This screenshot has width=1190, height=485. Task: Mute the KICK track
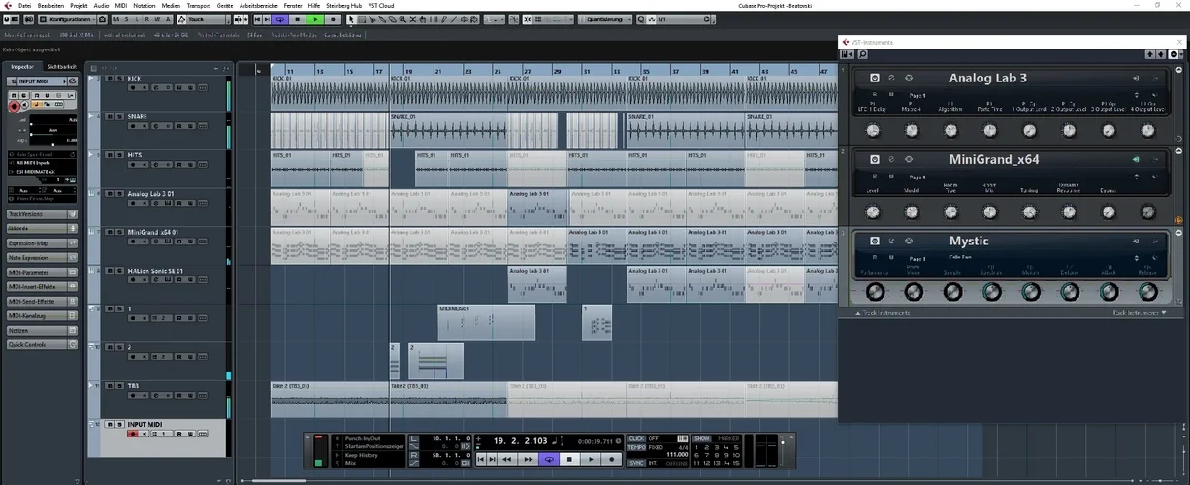pos(110,79)
